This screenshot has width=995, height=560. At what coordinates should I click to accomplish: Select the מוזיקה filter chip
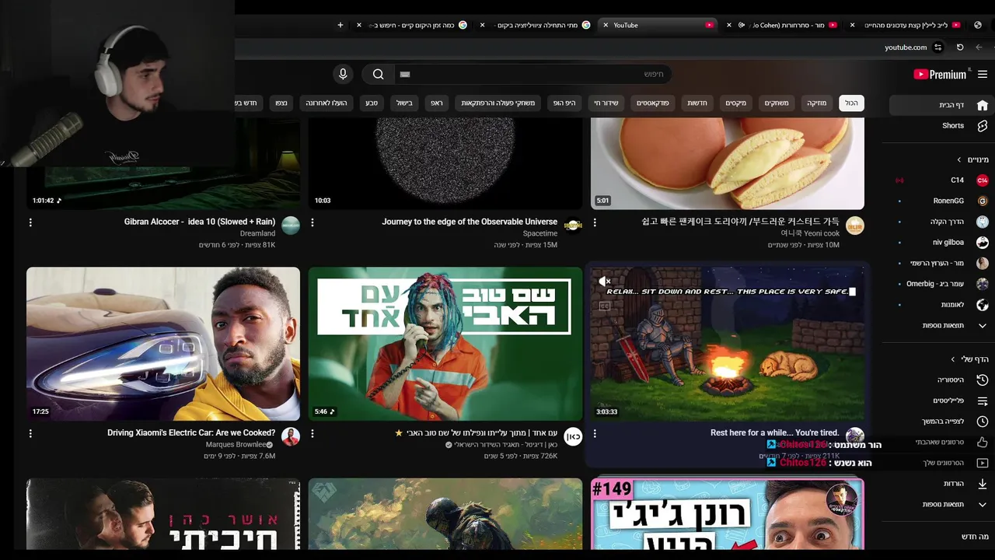(816, 103)
